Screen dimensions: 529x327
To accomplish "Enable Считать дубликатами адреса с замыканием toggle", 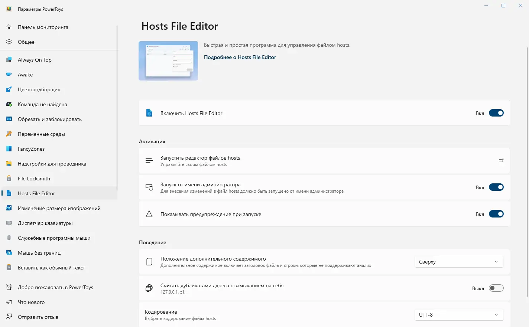I will coord(496,288).
